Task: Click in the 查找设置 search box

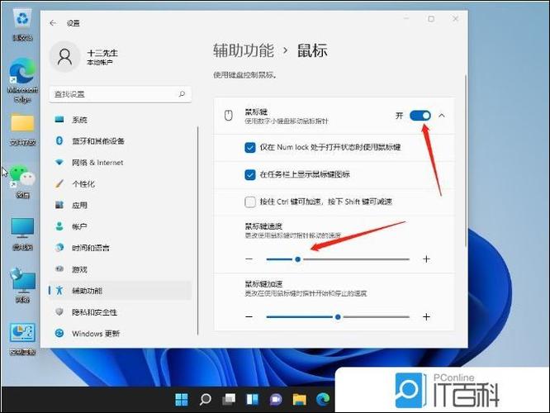Action: click(121, 94)
